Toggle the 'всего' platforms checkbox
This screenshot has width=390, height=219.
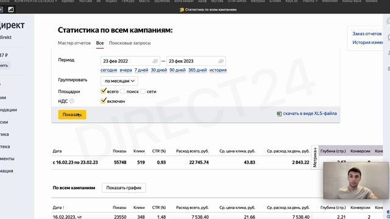coord(103,91)
